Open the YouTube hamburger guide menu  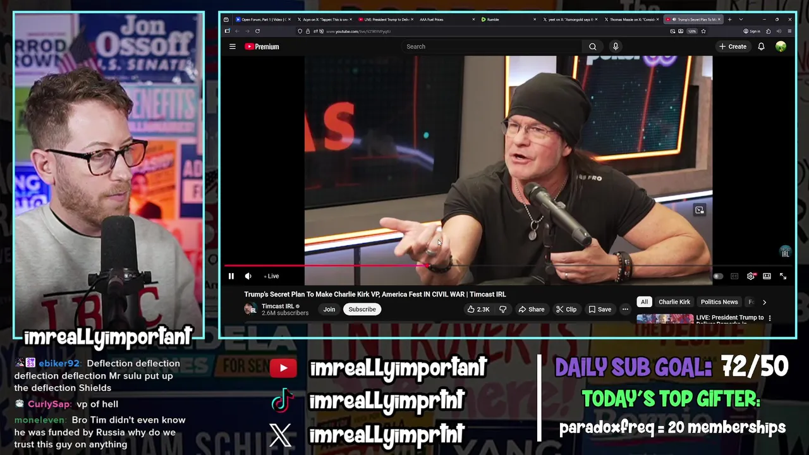coord(233,46)
